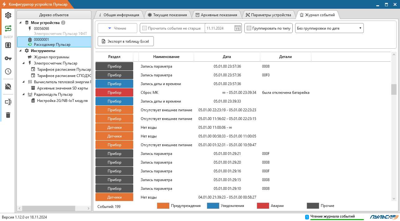This screenshot has height=221, width=400.
Task: Click blue notification badge in status bar
Action: 307,217
